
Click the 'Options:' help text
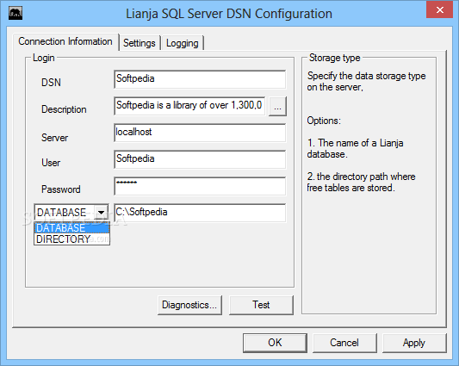pyautogui.click(x=324, y=121)
